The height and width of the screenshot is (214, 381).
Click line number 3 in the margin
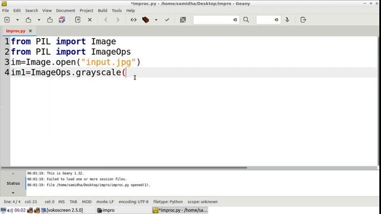[7, 62]
